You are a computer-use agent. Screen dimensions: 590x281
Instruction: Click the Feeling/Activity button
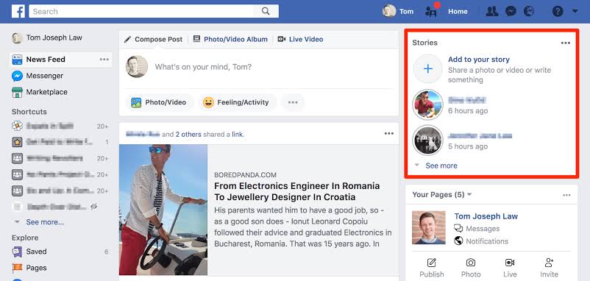[x=237, y=102]
